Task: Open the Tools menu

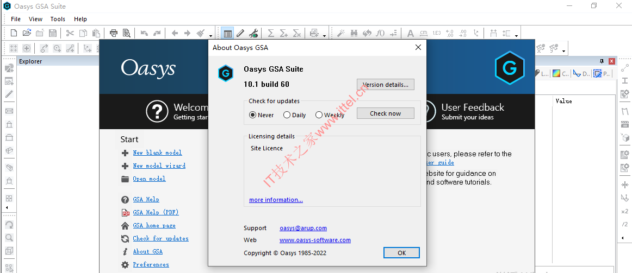Action: tap(58, 19)
